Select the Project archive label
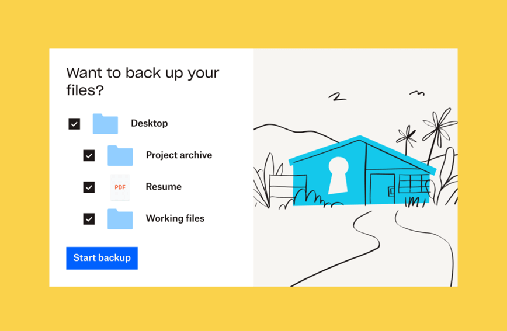Viewport: 507px width, 331px height. pyautogui.click(x=179, y=155)
